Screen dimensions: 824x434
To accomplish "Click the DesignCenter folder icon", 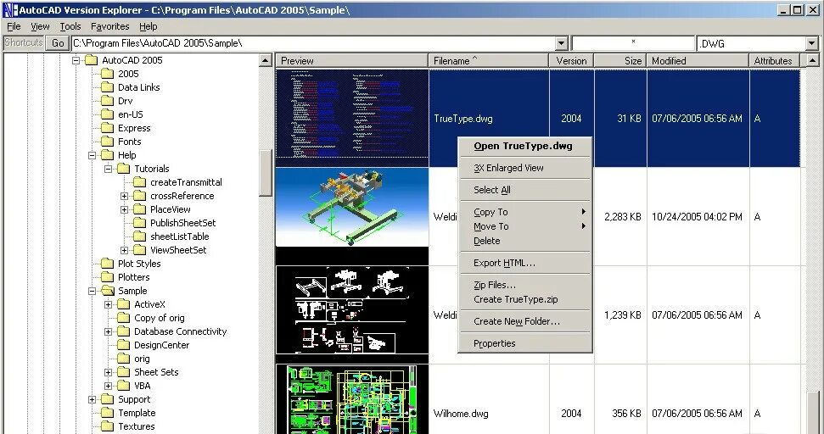I will click(124, 345).
